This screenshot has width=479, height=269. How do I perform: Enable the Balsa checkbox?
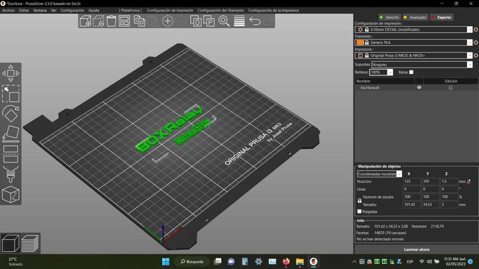coord(411,72)
